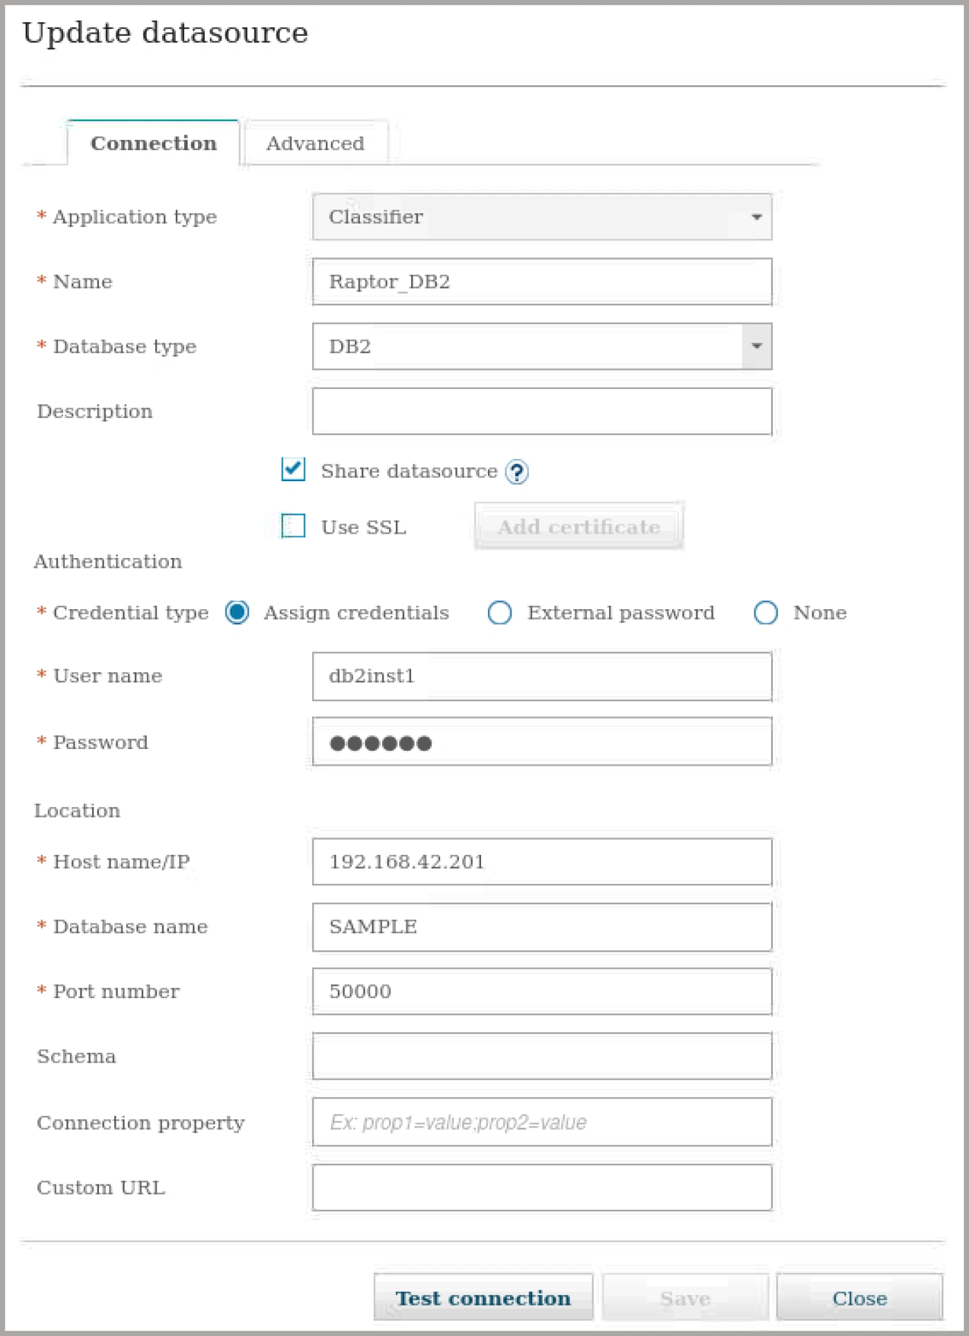Image resolution: width=969 pixels, height=1336 pixels.
Task: Switch to the Advanced tab
Action: (316, 143)
